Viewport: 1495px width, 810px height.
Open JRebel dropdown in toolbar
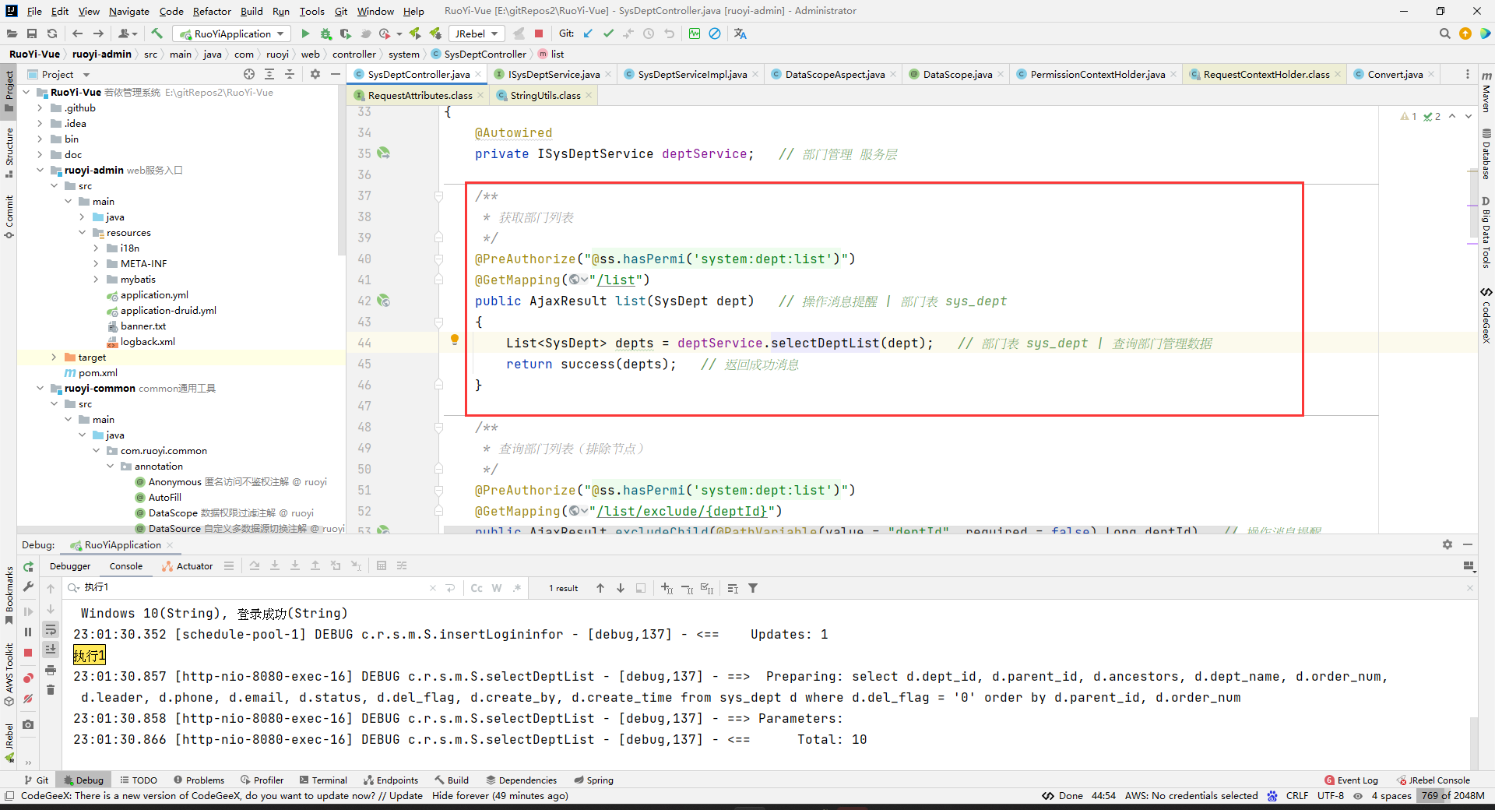477,33
